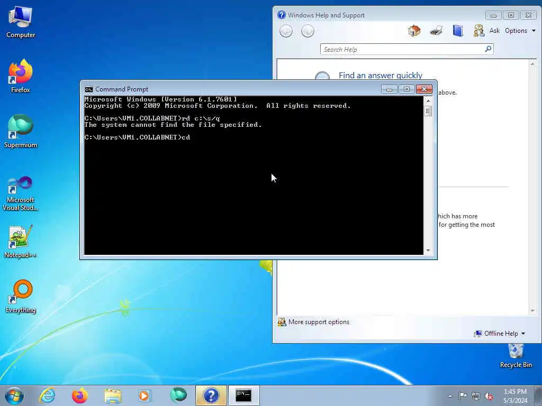Image resolution: width=542 pixels, height=406 pixels.
Task: Expand the Offline Help dropdown
Action: (x=500, y=334)
